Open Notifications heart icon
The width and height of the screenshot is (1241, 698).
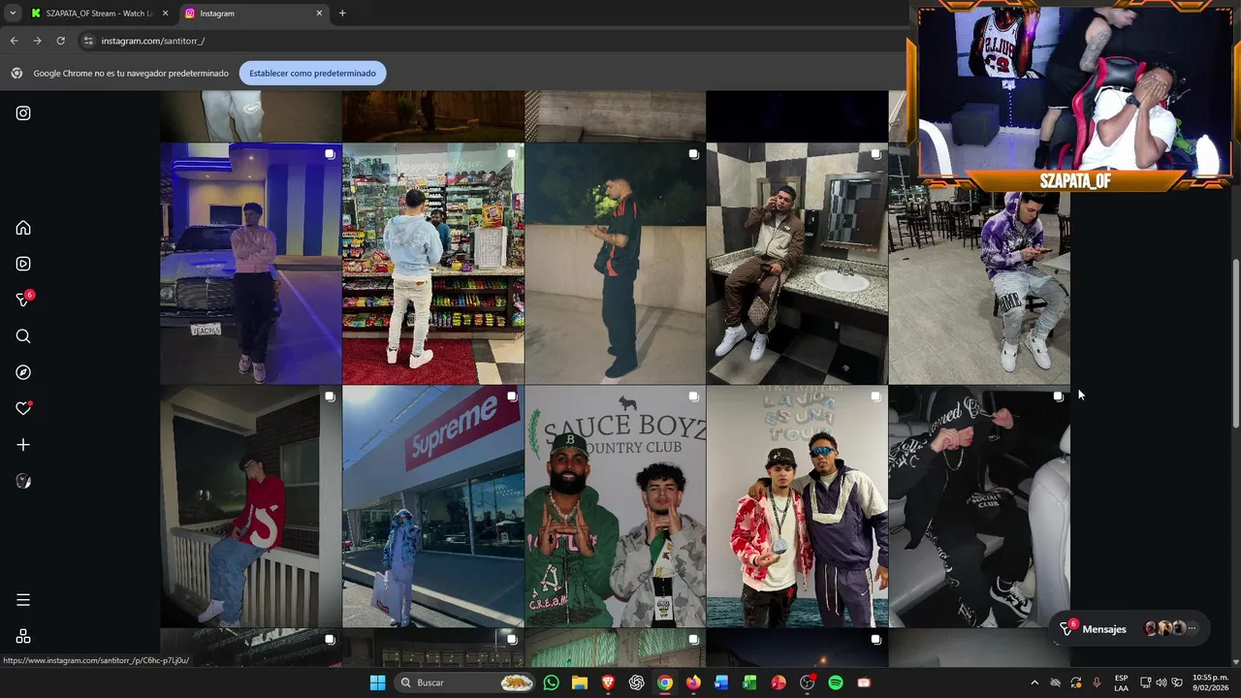point(23,408)
